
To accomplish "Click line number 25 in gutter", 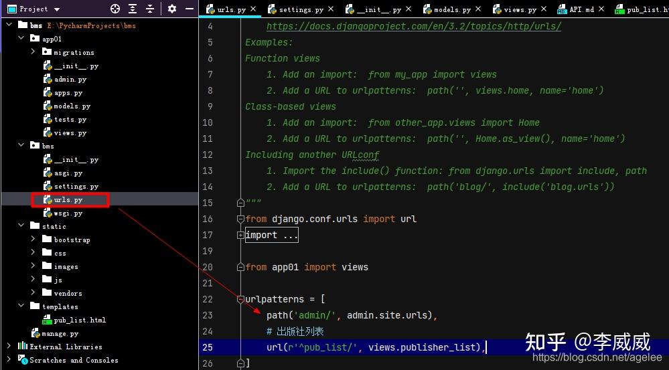I will (x=208, y=347).
